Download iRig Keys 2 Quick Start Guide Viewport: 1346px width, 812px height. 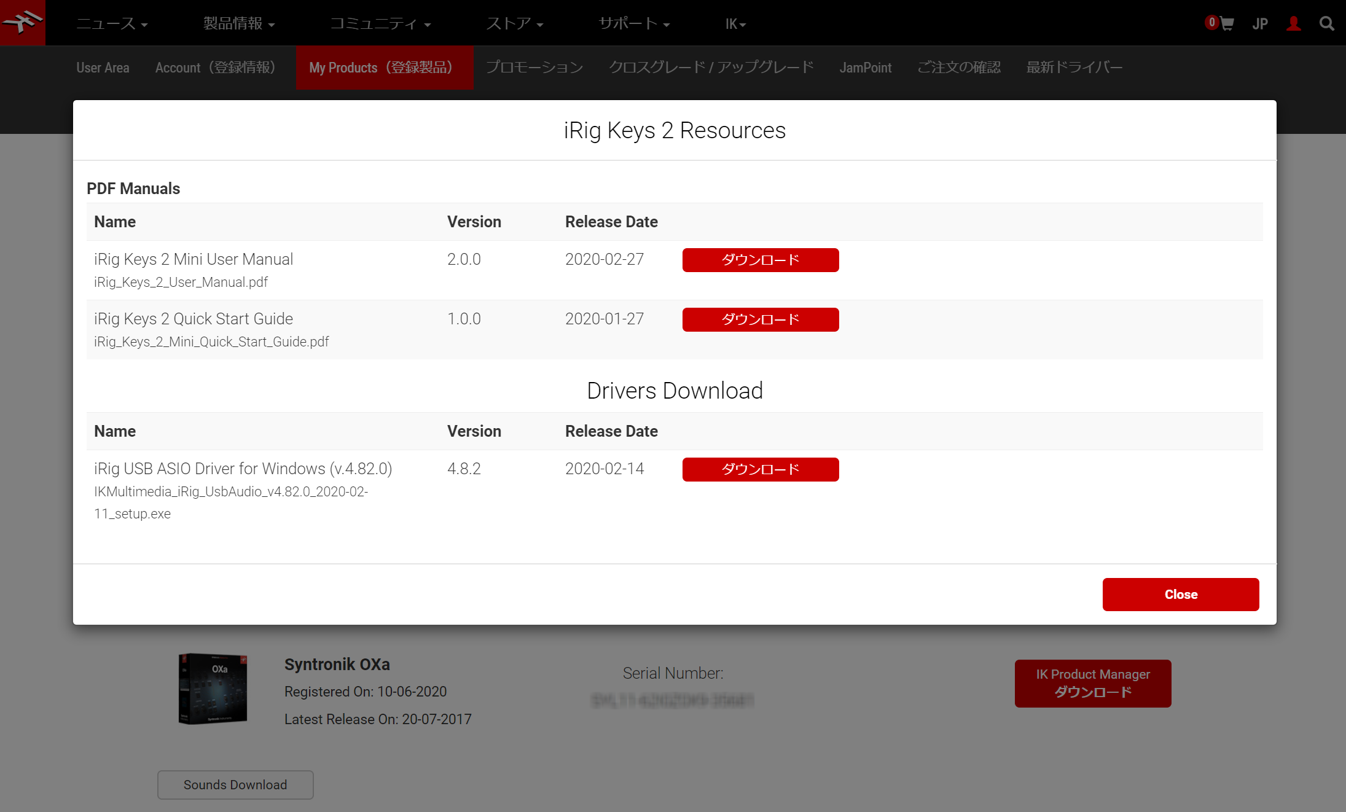(x=761, y=319)
